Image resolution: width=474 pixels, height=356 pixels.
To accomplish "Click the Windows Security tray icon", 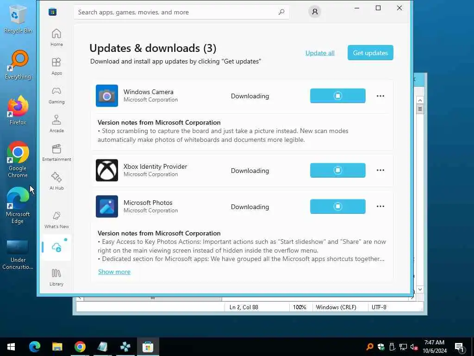I will [381, 347].
